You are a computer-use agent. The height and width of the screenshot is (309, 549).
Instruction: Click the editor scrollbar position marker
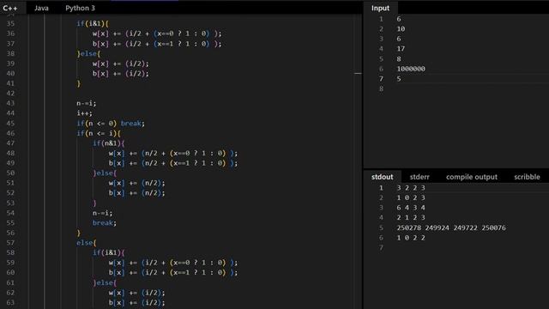[x=359, y=73]
